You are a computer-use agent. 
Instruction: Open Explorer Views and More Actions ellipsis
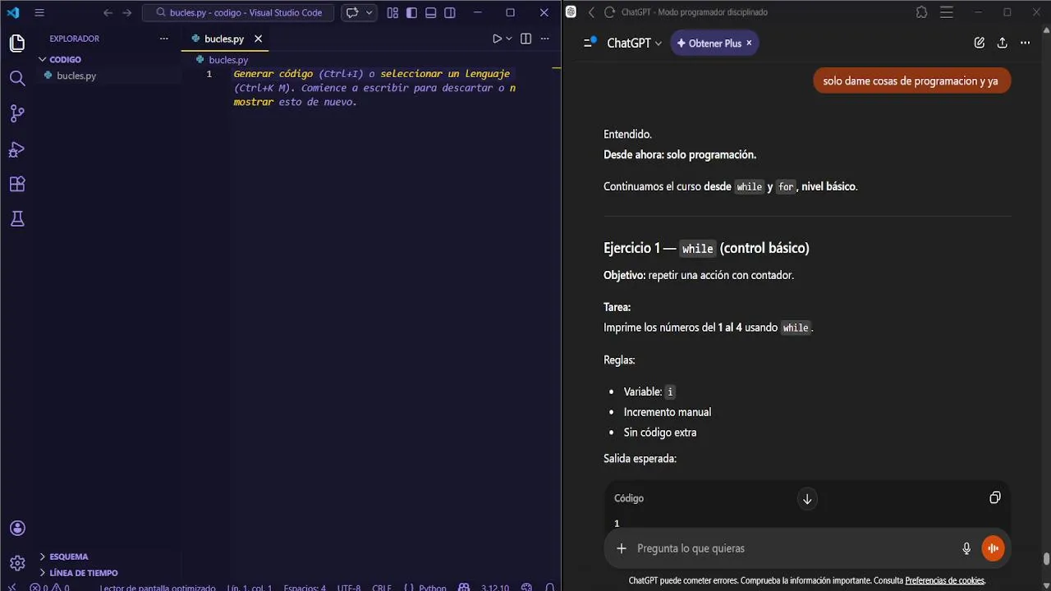tap(163, 39)
